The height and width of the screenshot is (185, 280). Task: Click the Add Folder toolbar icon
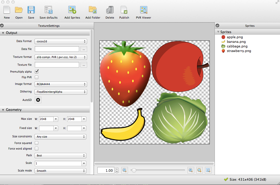(93, 10)
